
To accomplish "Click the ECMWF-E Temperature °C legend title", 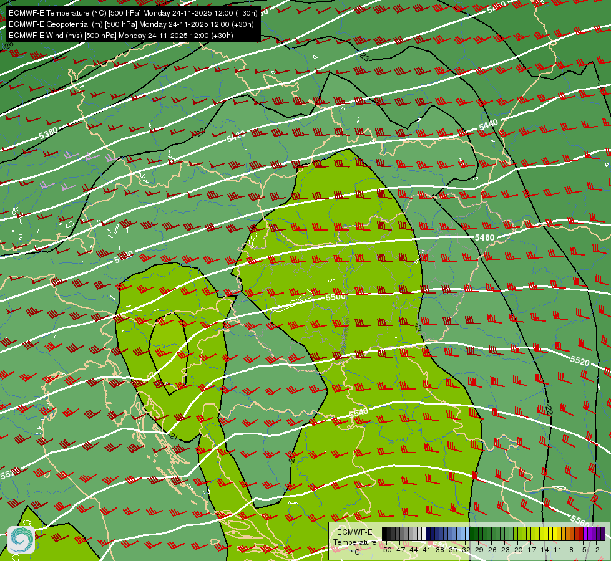I will (x=354, y=542).
